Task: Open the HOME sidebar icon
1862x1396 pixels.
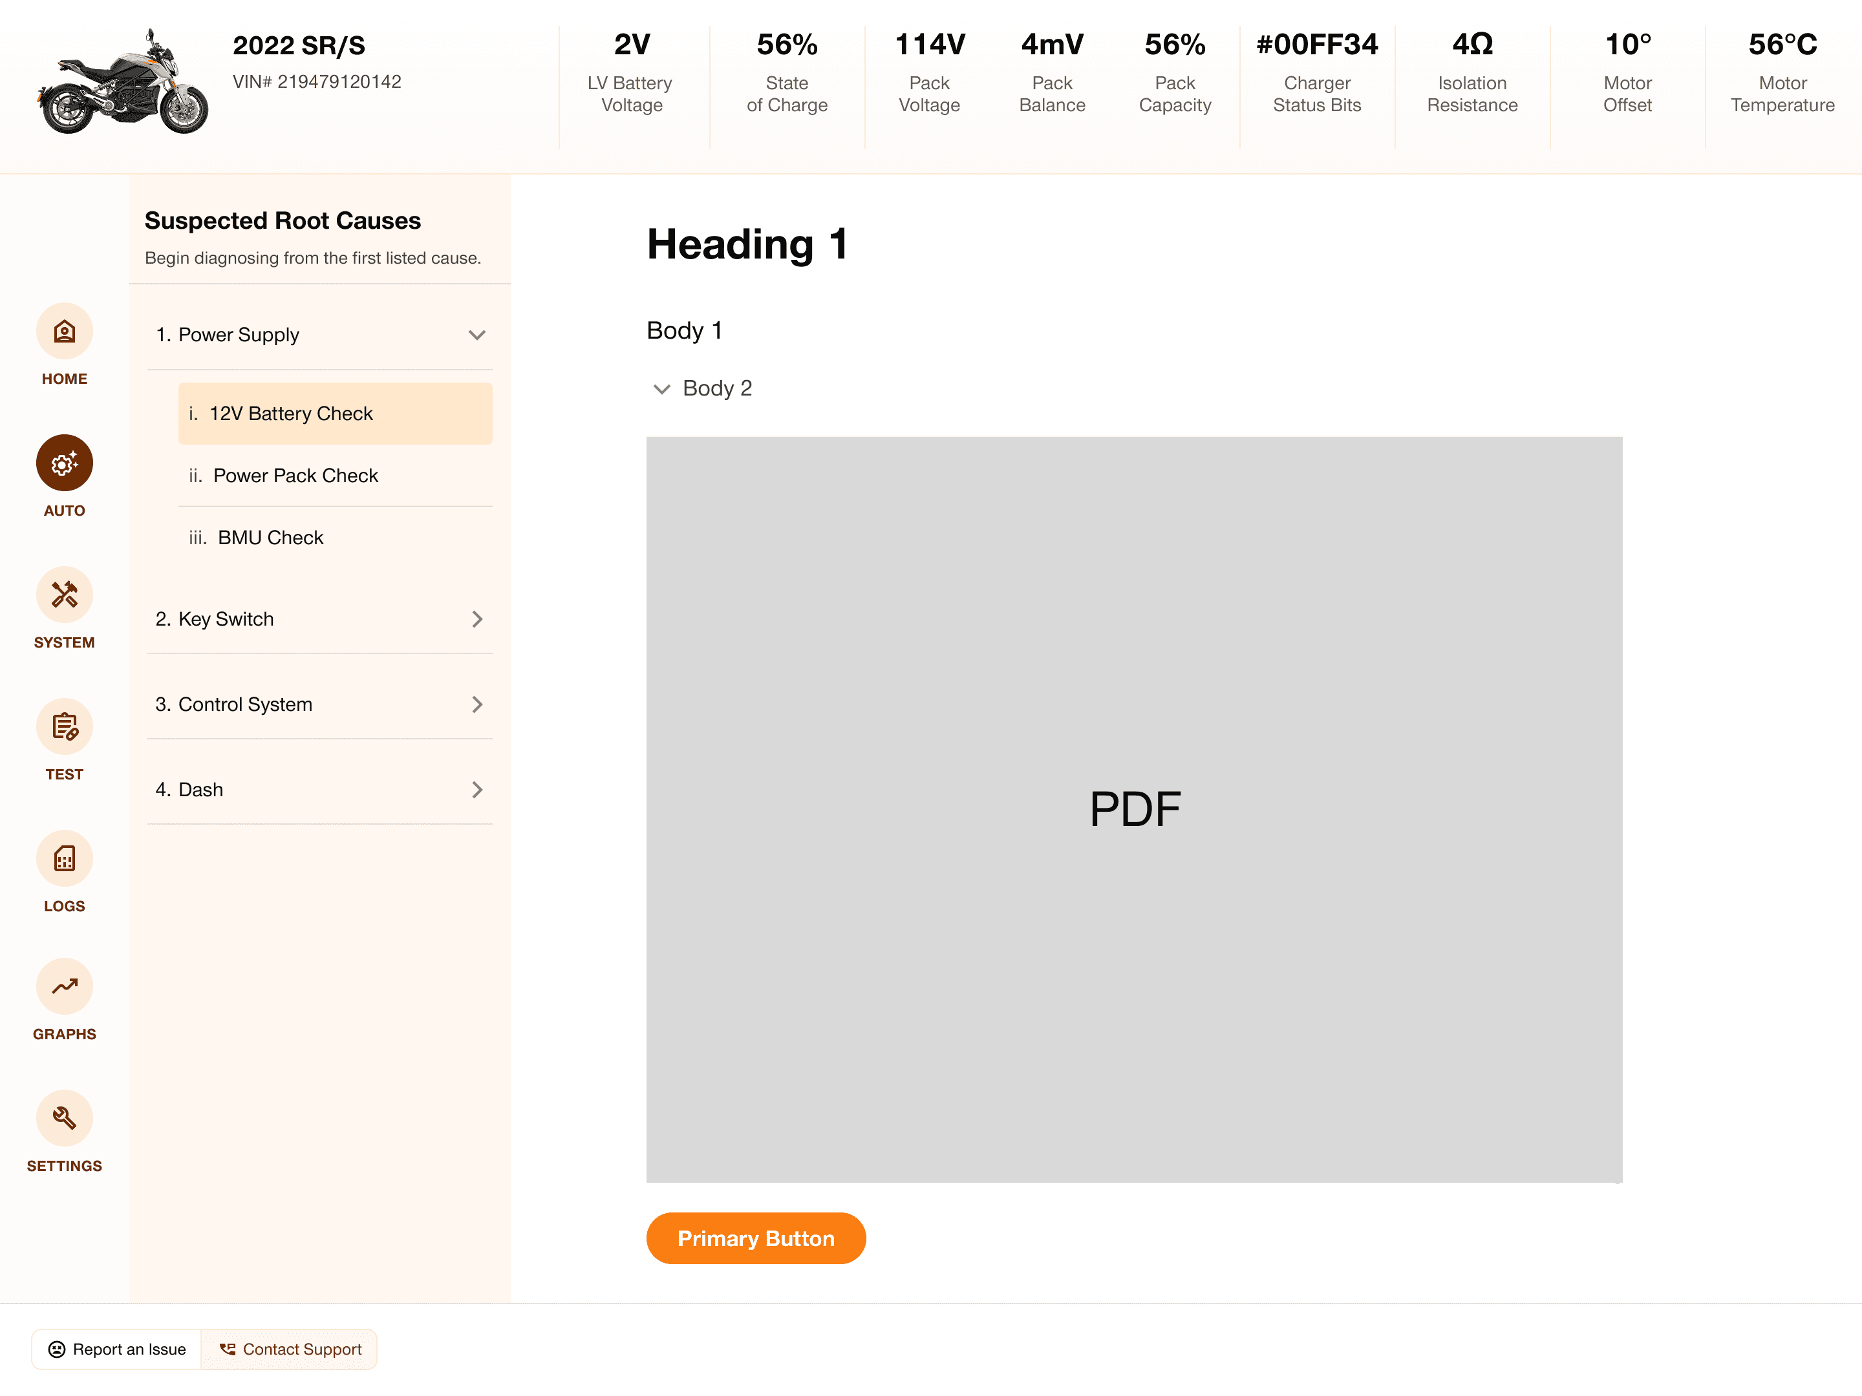Action: coord(64,332)
